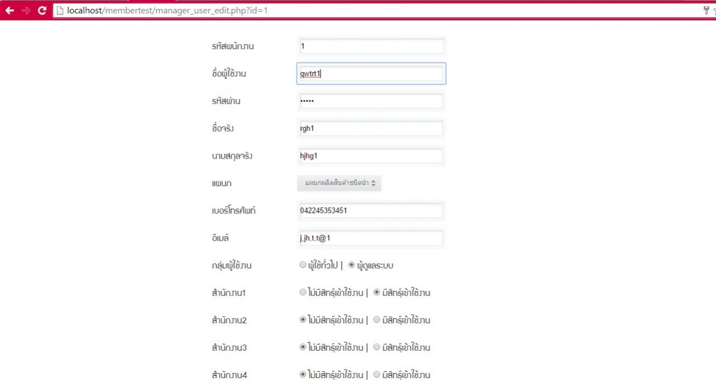The height and width of the screenshot is (382, 716).
Task: Select ไม่มีสิทธิ์เข้าใช้งาน for สำนักงาน1
Action: [x=303, y=292]
